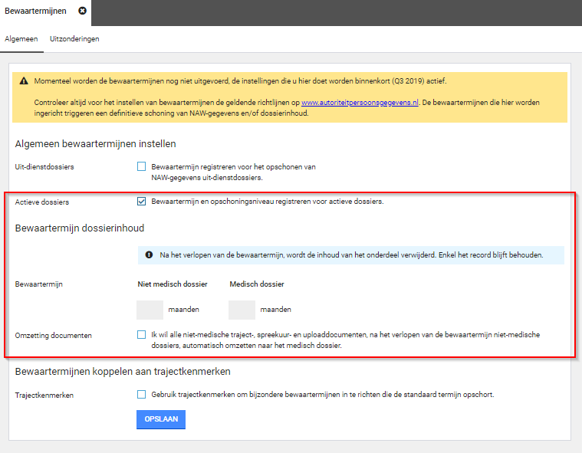This screenshot has width=582, height=453.
Task: Click the info icon in the blue notice
Action: 149,254
